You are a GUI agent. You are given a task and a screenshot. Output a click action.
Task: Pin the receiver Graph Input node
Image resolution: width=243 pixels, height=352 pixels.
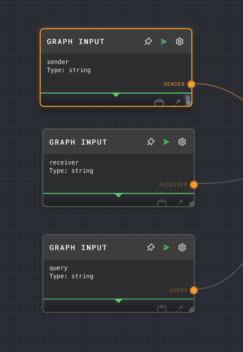[151, 142]
